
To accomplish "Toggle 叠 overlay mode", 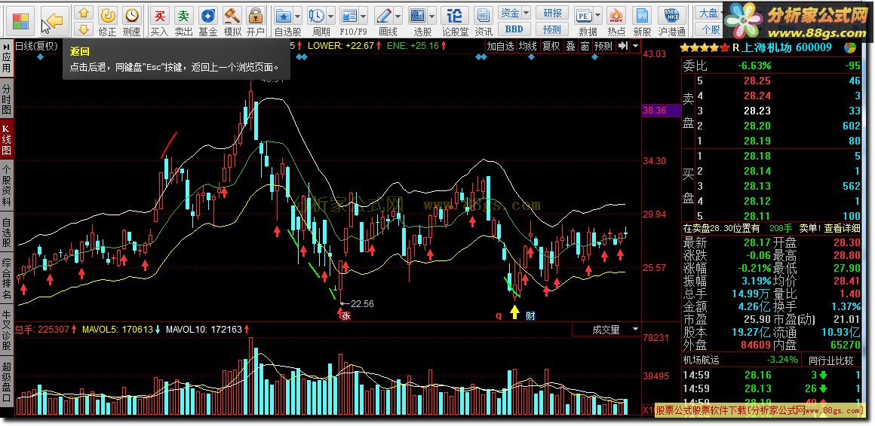I will click(571, 46).
